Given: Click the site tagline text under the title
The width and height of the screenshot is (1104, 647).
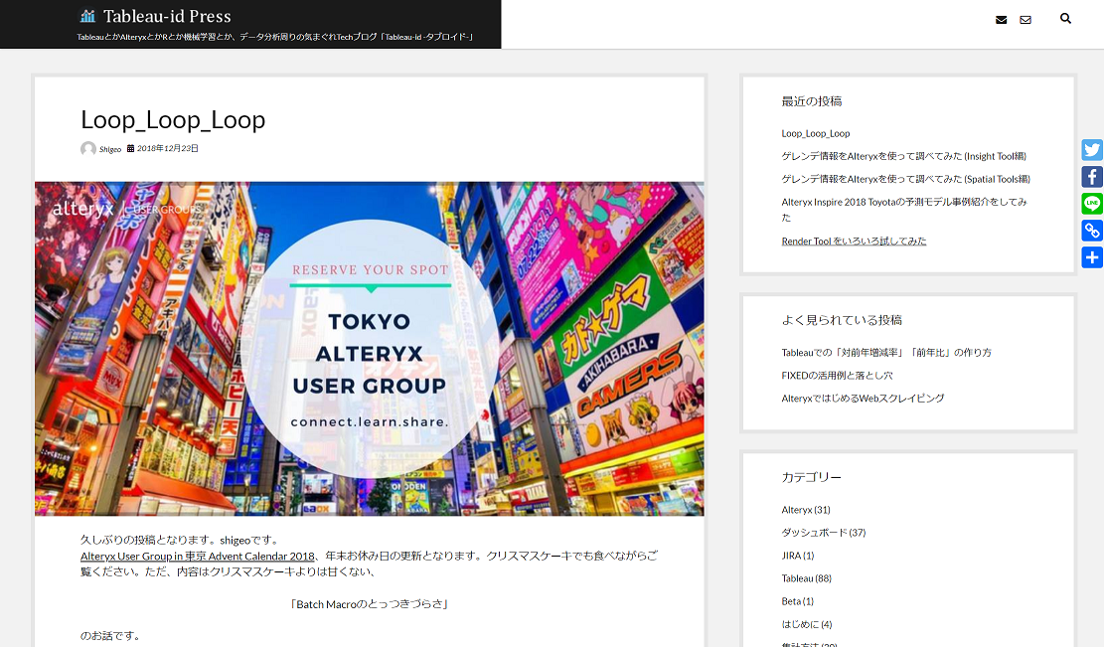Looking at the screenshot, I should pos(275,37).
